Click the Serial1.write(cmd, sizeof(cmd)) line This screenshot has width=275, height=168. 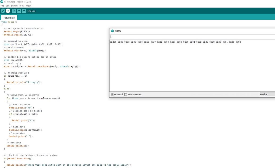(25, 50)
